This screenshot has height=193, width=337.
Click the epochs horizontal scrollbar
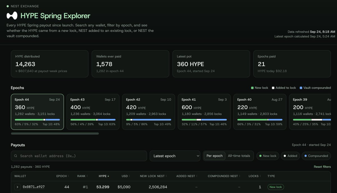click(55, 134)
